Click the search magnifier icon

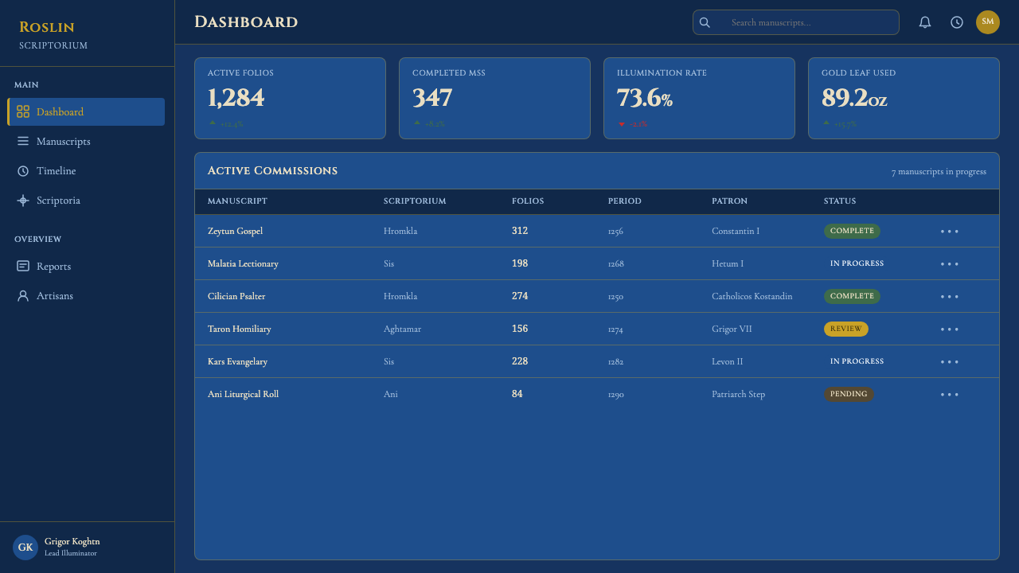705,22
